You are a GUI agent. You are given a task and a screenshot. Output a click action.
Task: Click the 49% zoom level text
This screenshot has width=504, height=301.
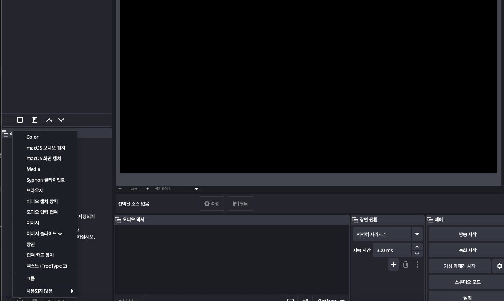[134, 189]
